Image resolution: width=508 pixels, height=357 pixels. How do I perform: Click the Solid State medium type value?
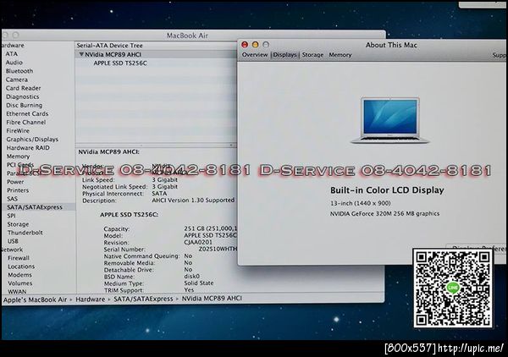199,283
